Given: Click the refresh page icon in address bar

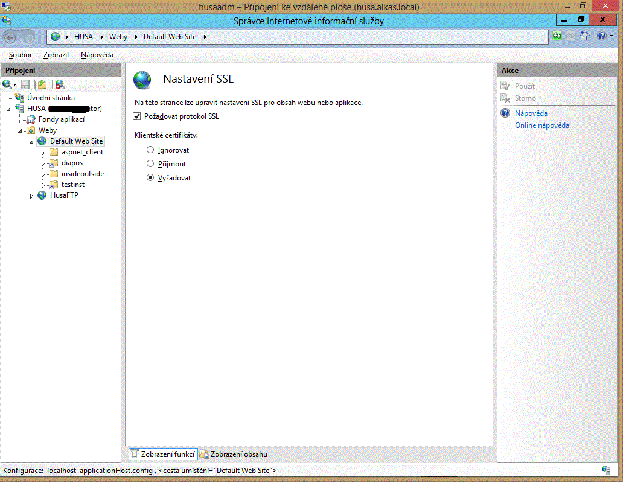Looking at the screenshot, I should pos(557,36).
